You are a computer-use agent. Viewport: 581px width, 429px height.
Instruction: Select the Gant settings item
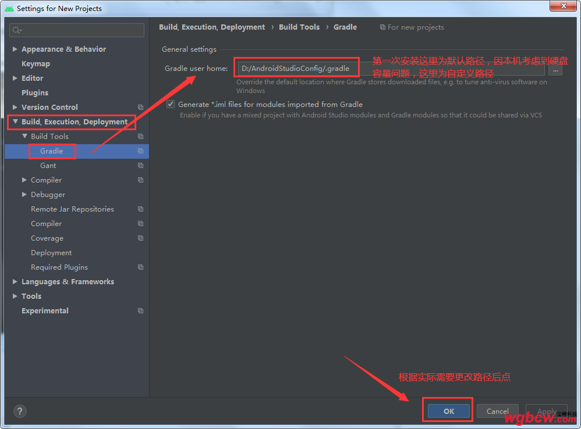tap(48, 165)
